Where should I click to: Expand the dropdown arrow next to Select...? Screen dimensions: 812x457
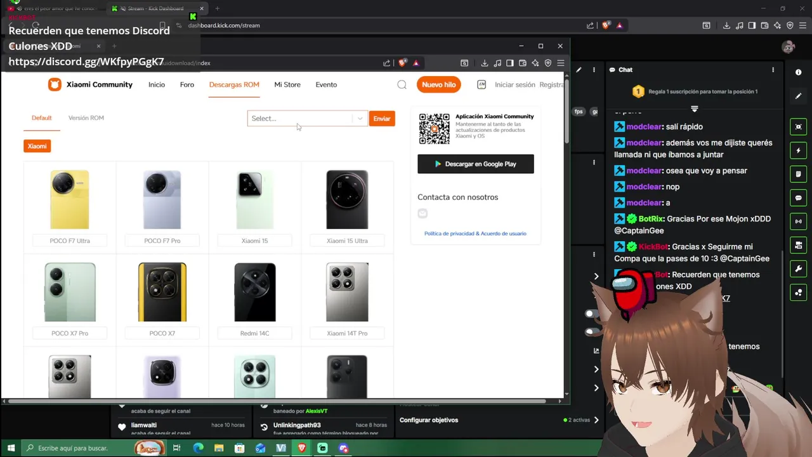[360, 118]
